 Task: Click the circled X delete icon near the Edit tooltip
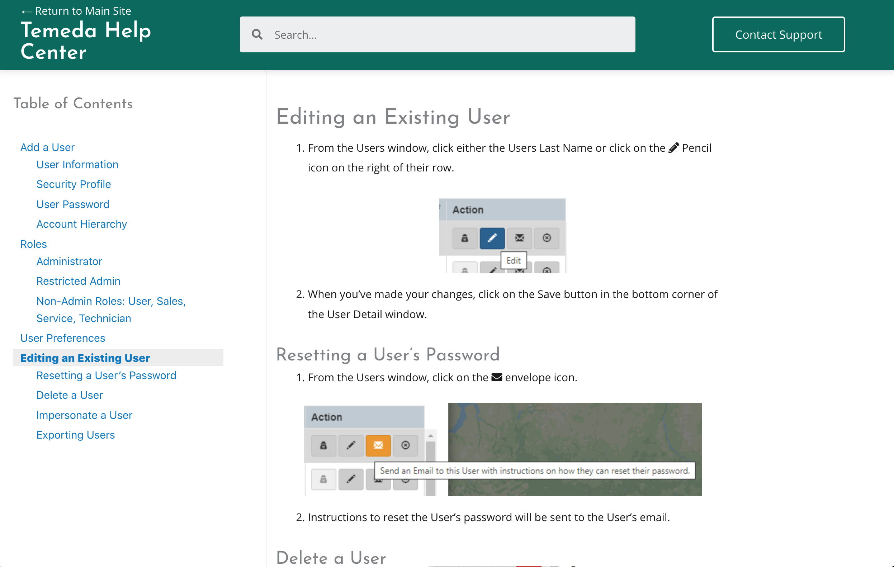click(547, 238)
